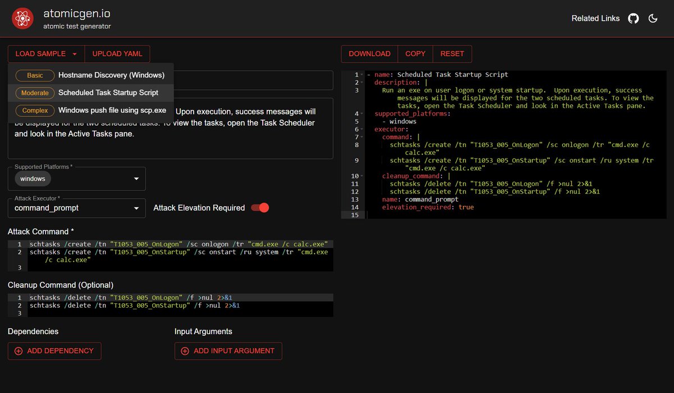The image size is (674, 393).
Task: Choose the Hostname Discovery (Windows) sample
Action: (90, 75)
